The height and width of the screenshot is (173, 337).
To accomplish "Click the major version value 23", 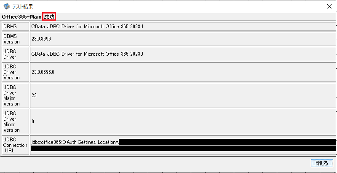I will point(34,95).
